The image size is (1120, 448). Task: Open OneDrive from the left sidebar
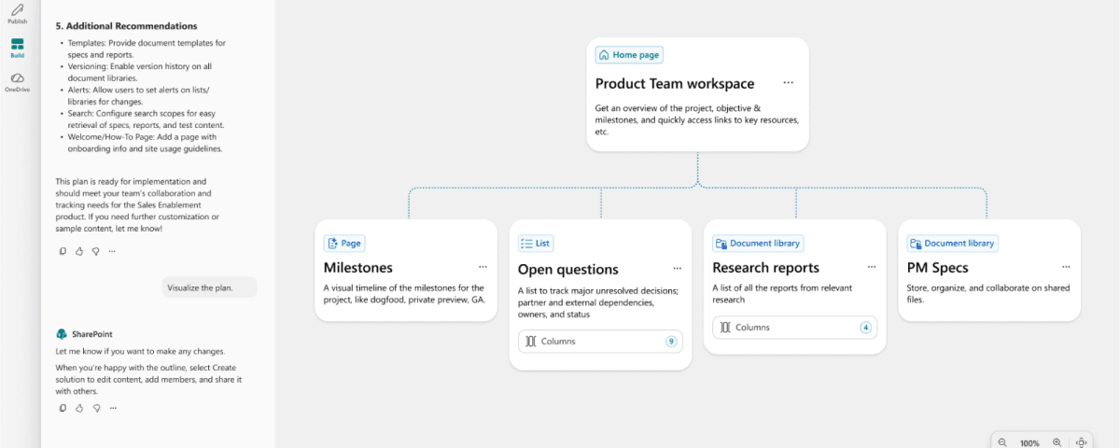pos(18,82)
